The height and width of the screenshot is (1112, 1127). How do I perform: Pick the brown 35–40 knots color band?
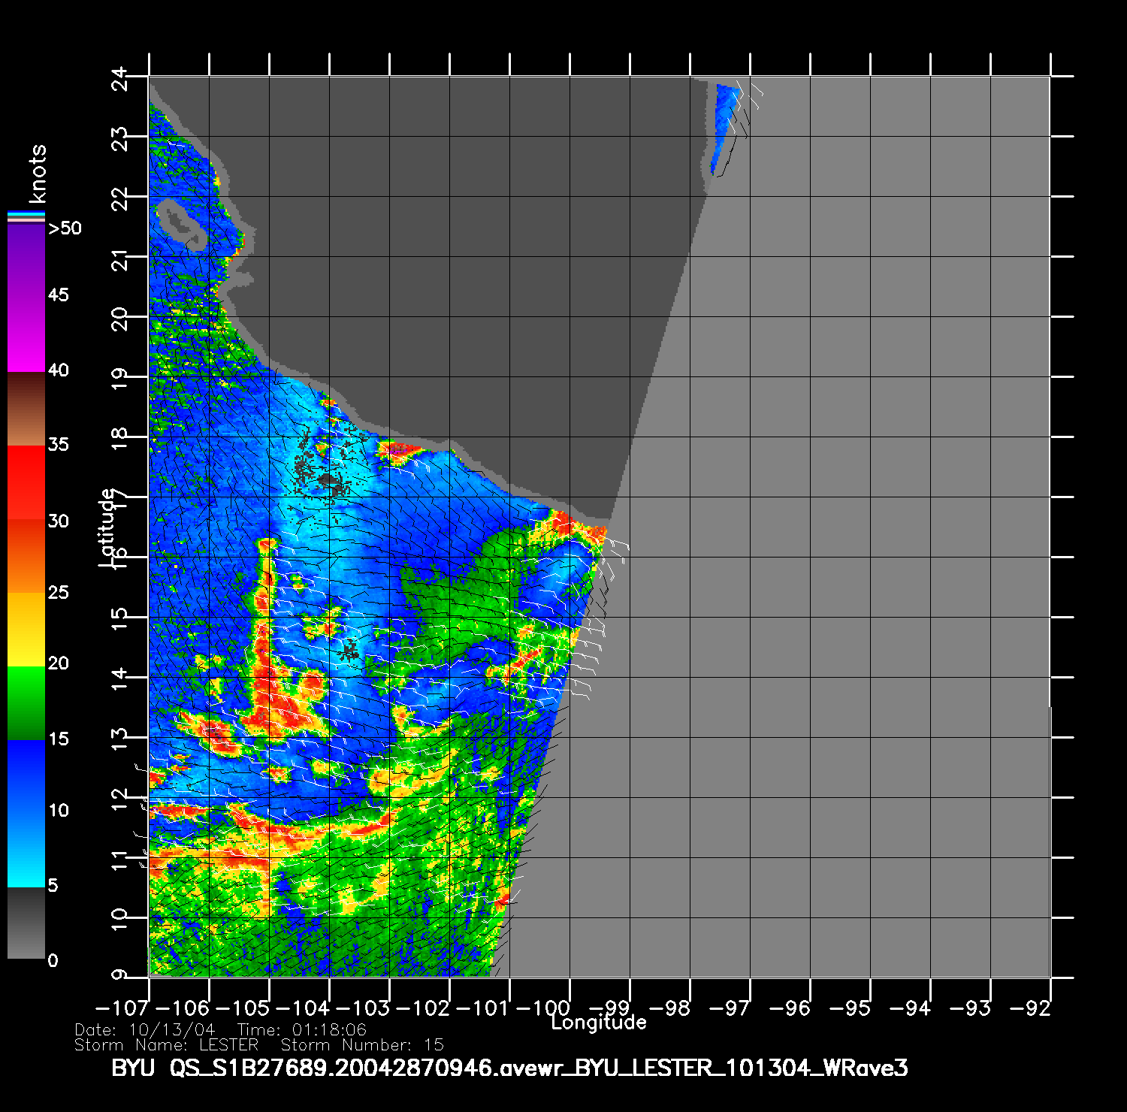[26, 409]
